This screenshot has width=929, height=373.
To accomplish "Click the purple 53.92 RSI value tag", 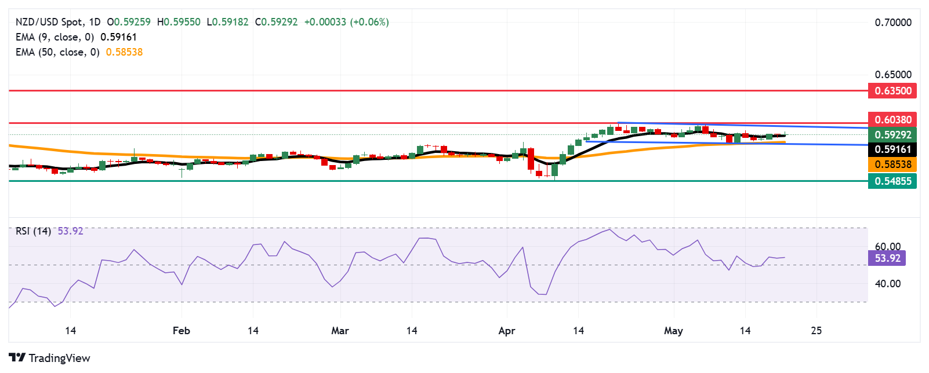I will 887,258.
